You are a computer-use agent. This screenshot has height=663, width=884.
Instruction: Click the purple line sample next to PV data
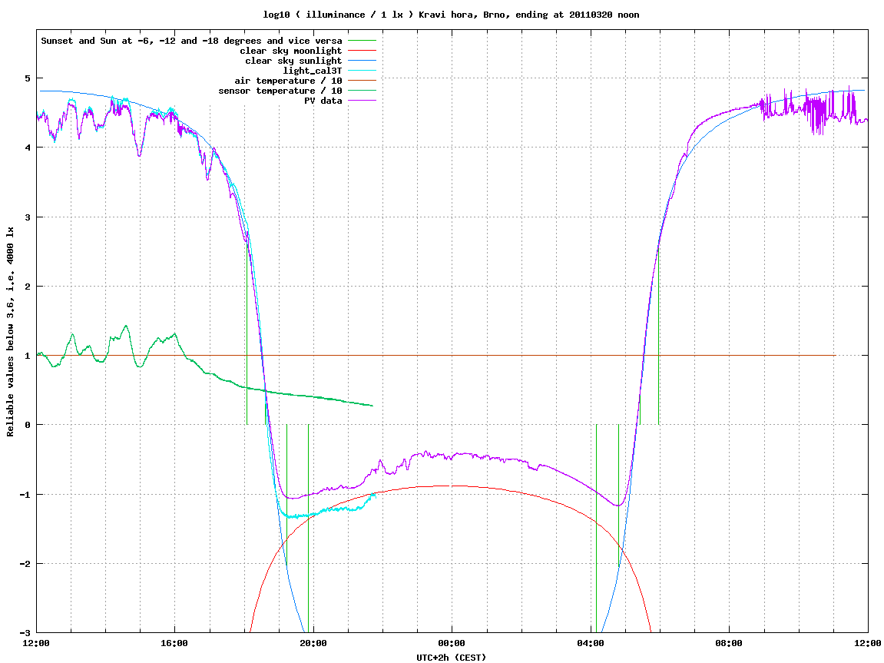[362, 101]
